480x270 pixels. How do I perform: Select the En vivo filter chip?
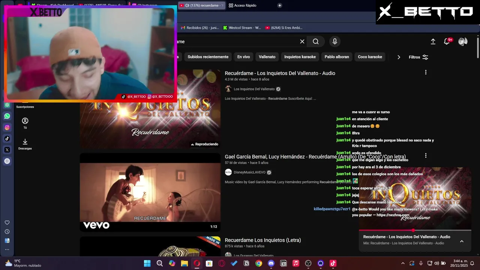[x=243, y=57]
